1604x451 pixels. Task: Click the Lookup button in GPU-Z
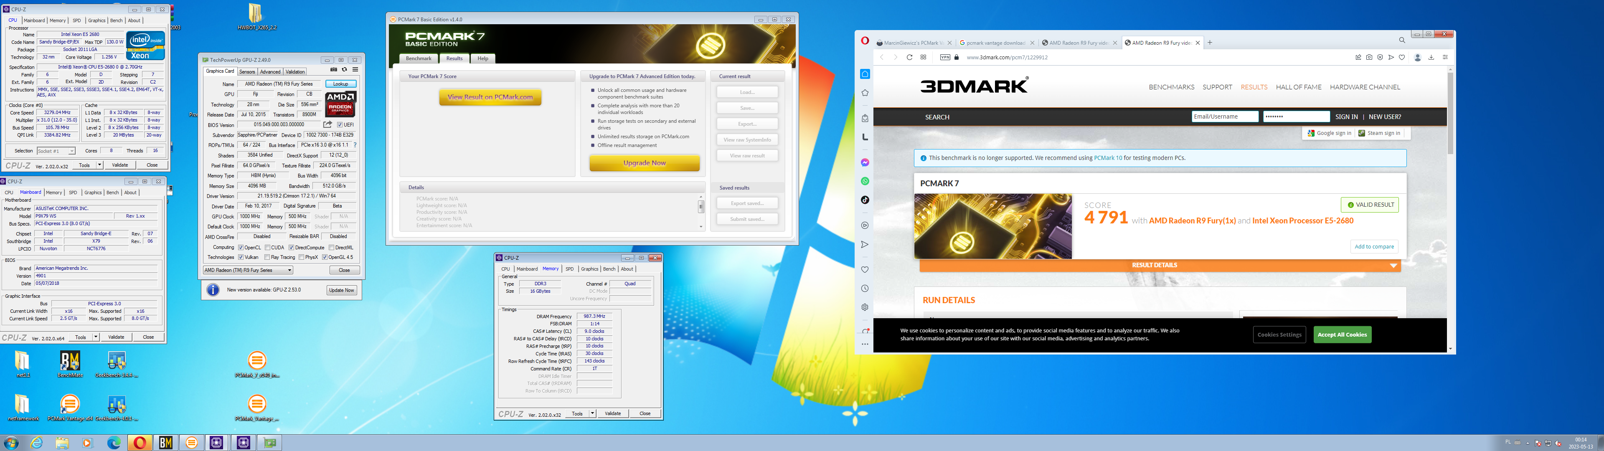click(340, 84)
